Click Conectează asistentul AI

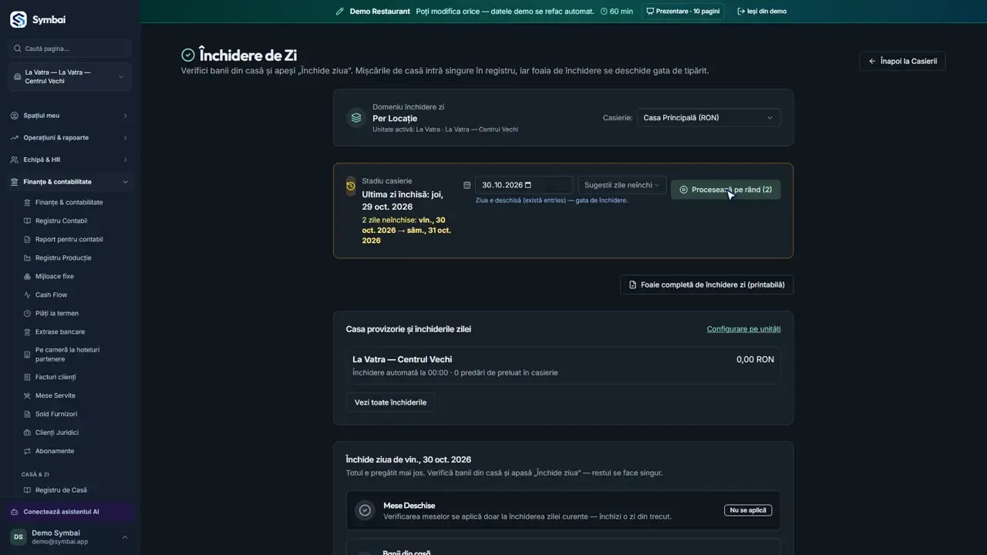(70, 512)
